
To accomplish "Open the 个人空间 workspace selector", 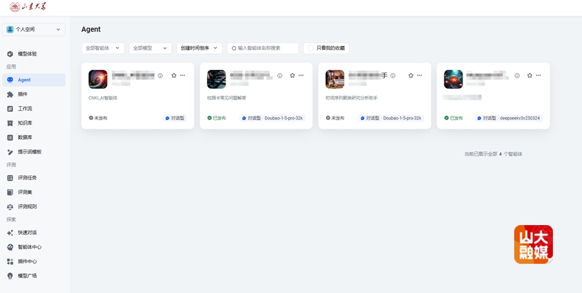I will coord(35,29).
